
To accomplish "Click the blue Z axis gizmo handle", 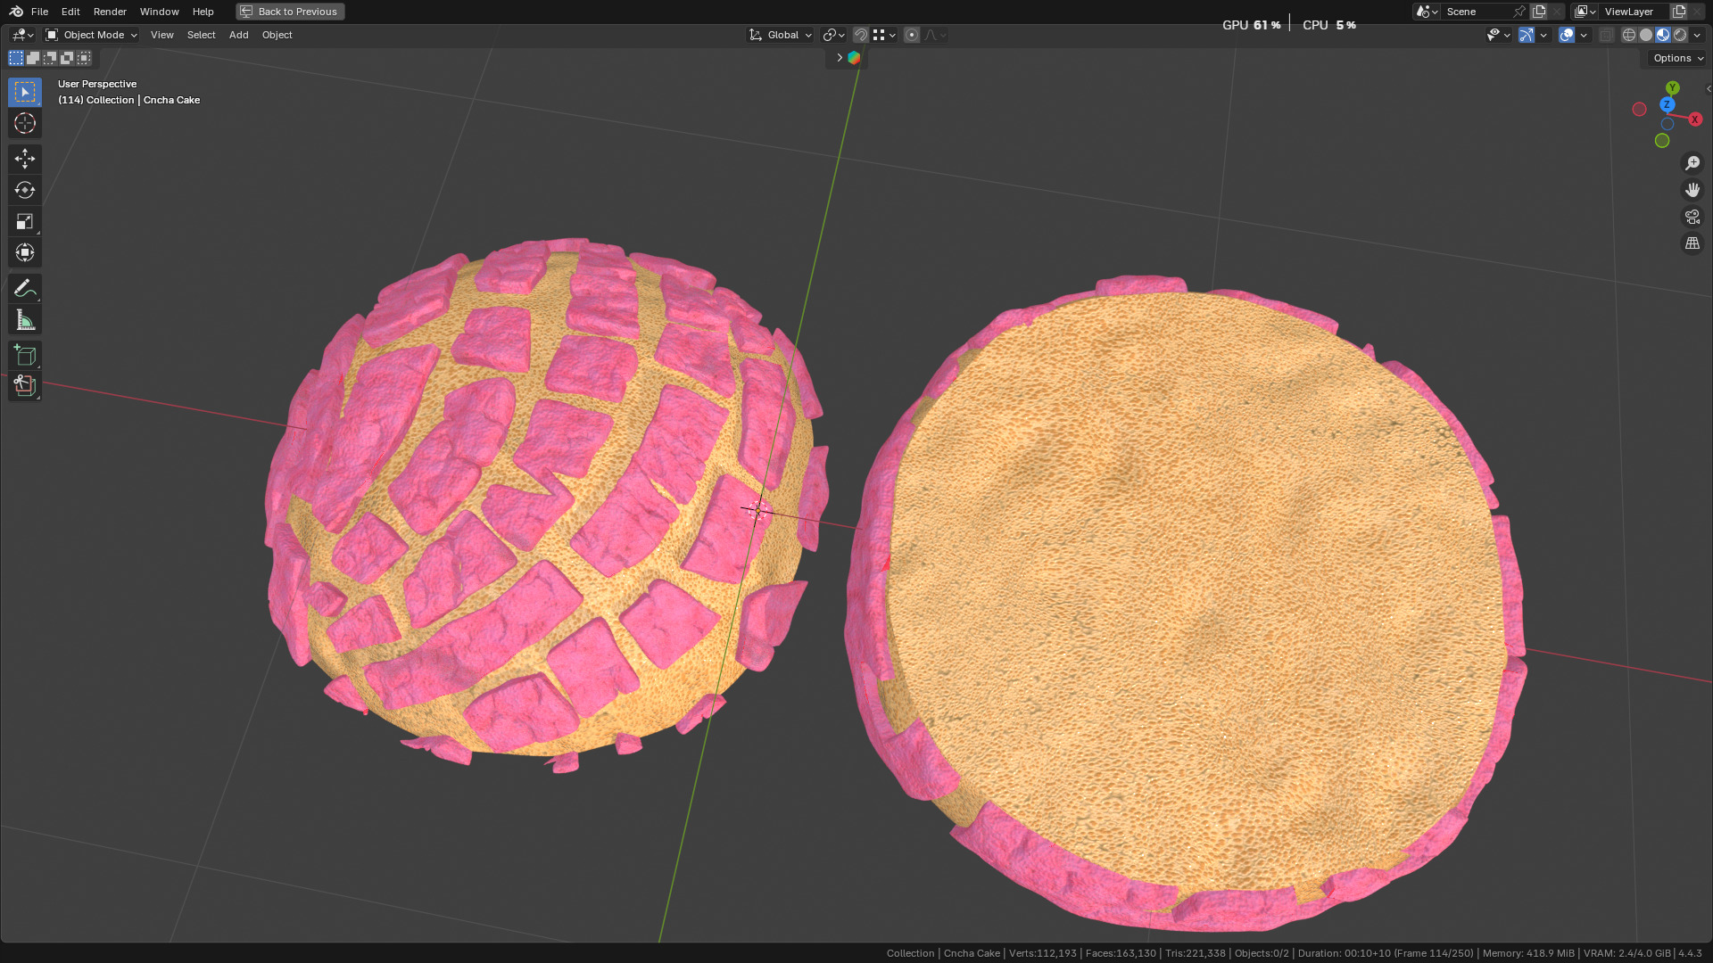I will (1667, 105).
